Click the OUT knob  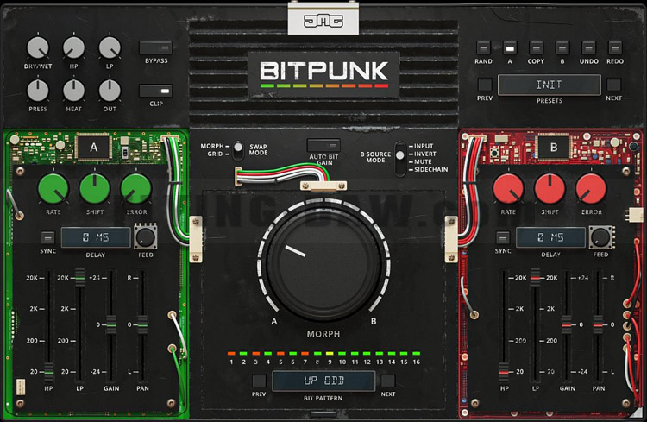[x=110, y=91]
